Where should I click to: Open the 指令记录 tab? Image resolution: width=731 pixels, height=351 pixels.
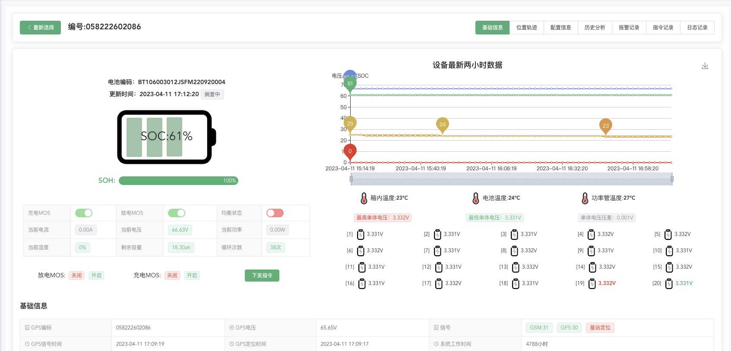(x=663, y=28)
